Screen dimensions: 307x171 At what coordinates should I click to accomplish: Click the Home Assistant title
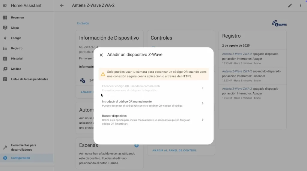tap(26, 5)
